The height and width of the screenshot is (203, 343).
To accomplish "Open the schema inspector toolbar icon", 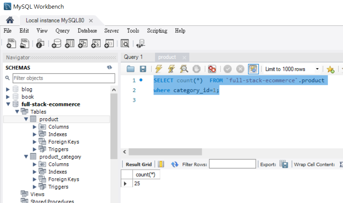I will (40, 43).
